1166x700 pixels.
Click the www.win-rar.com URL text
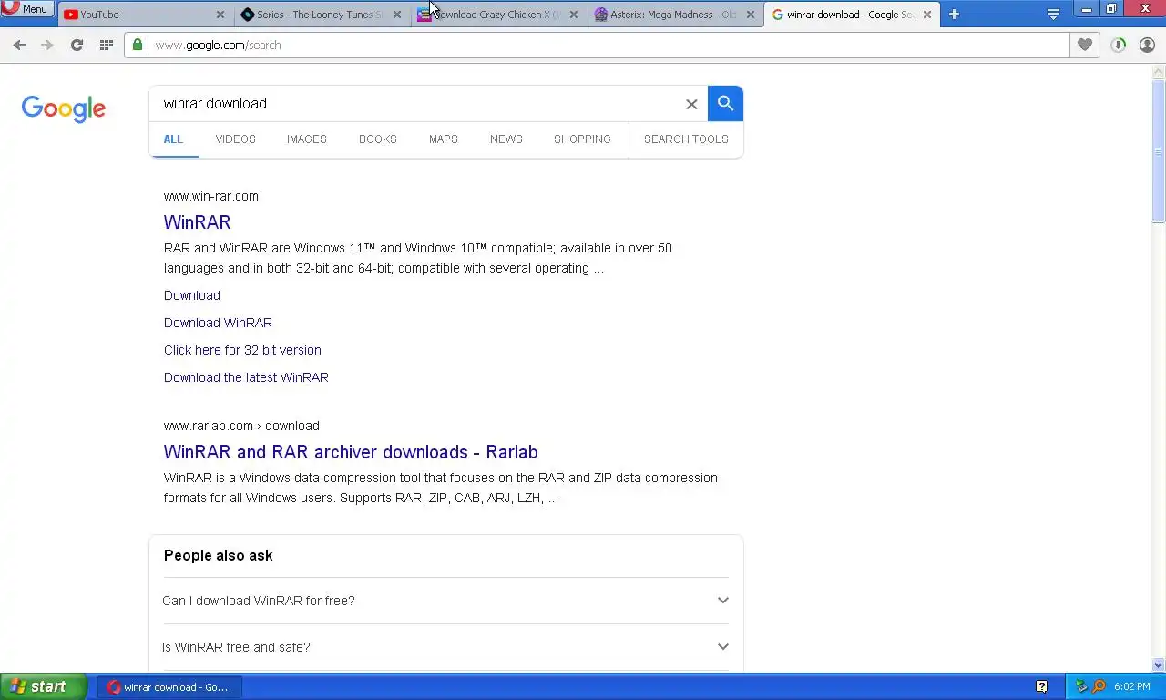point(211,196)
